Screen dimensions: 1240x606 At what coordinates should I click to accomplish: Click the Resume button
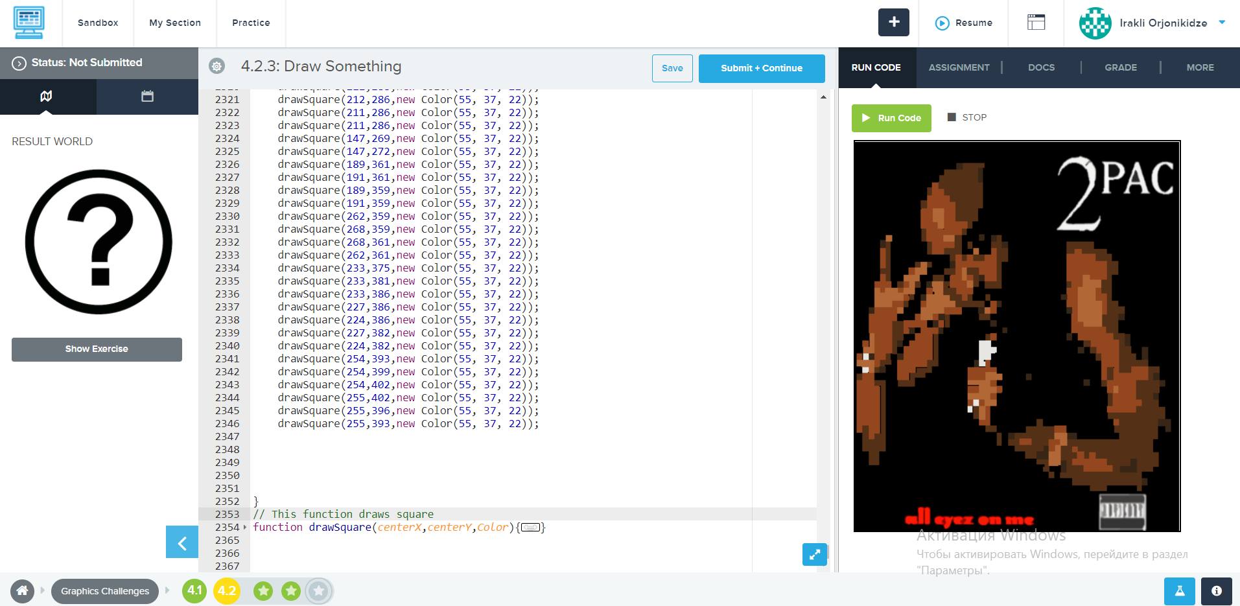964,23
